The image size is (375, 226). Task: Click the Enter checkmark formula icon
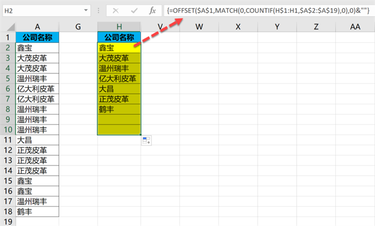(134, 11)
